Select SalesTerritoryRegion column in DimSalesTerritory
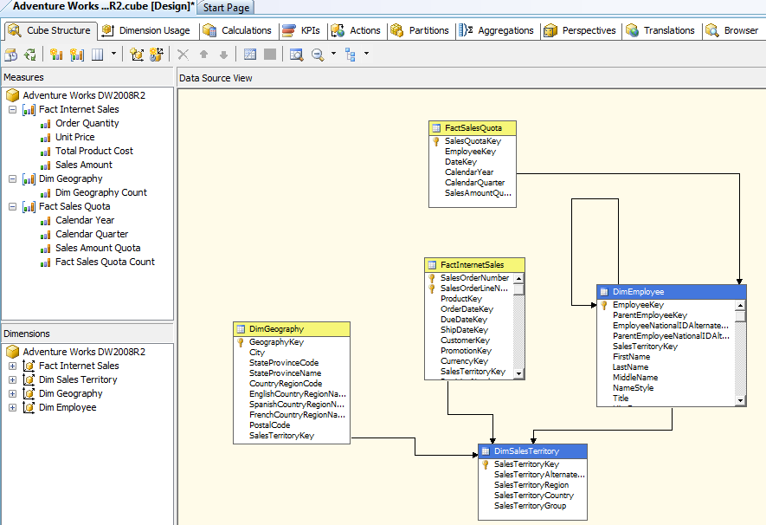 (x=531, y=485)
